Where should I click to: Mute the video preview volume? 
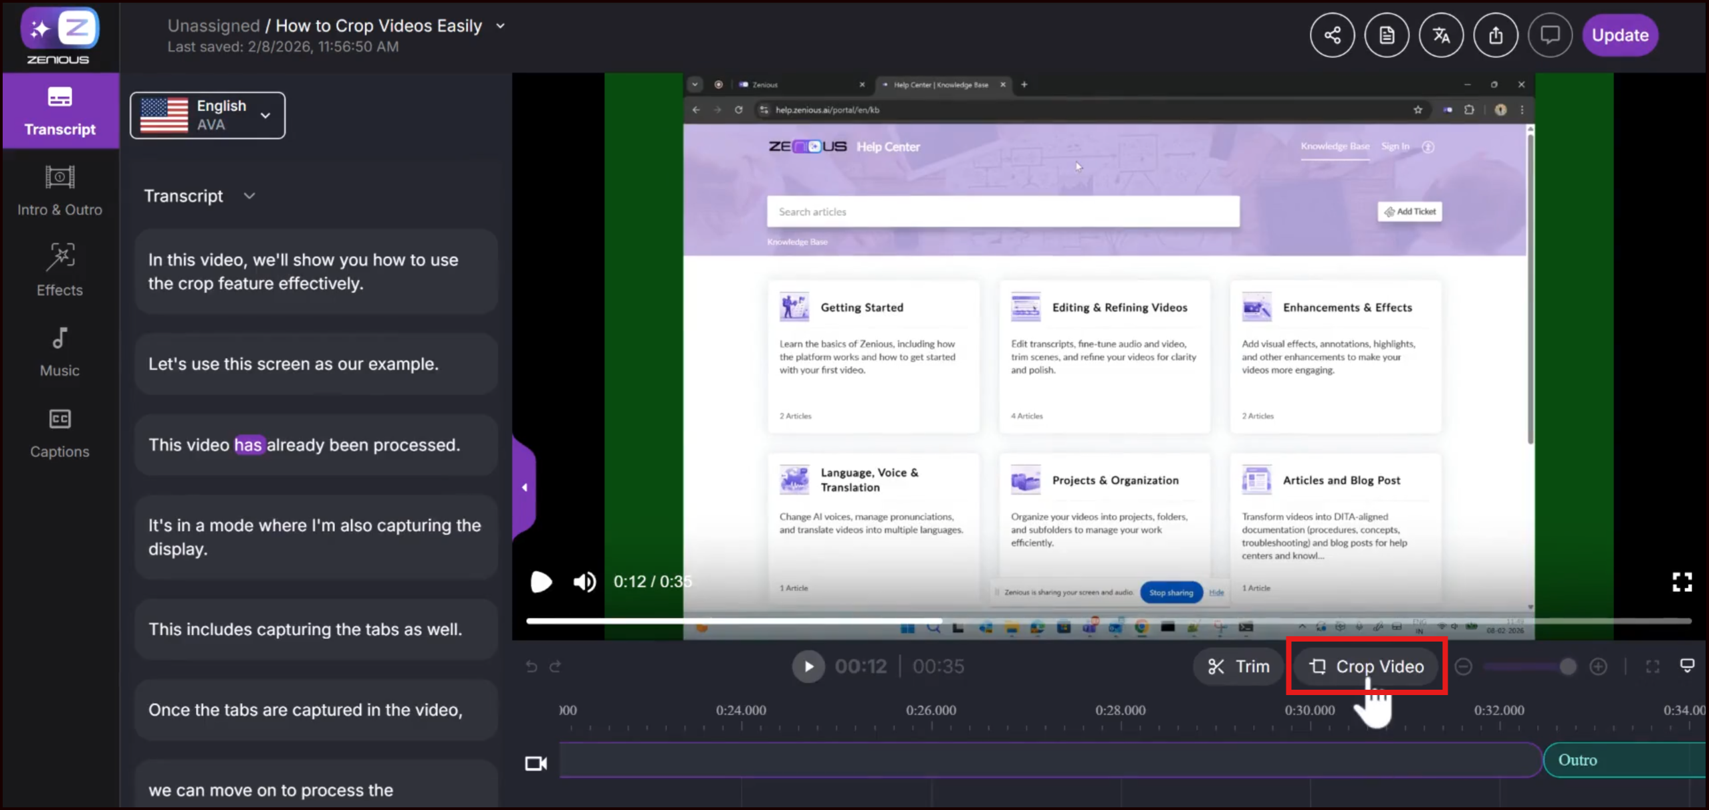coord(584,582)
